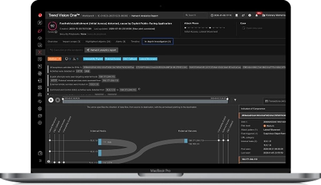This screenshot has width=321, height=185.
Task: Play the network activity timeline
Action: pyautogui.click(x=51, y=100)
